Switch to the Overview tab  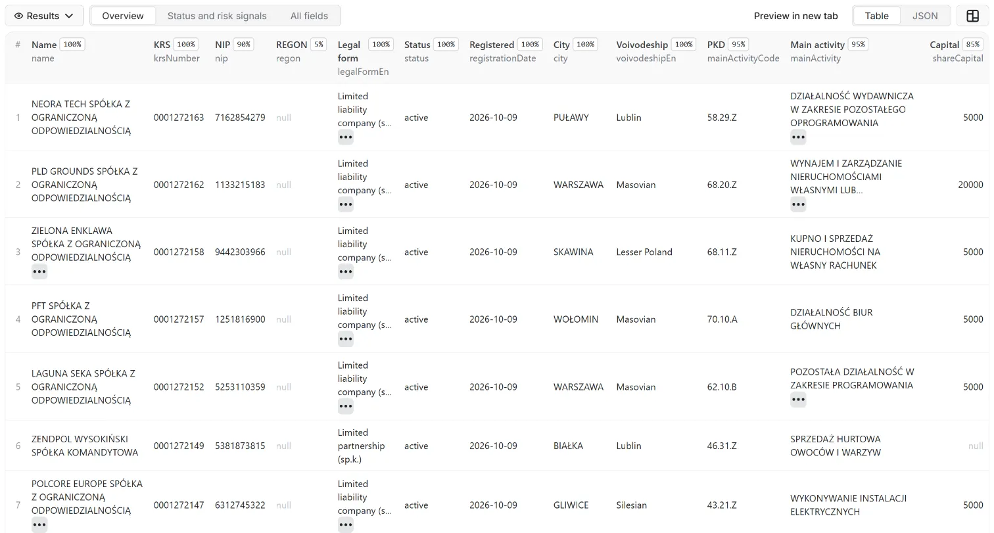coord(123,16)
